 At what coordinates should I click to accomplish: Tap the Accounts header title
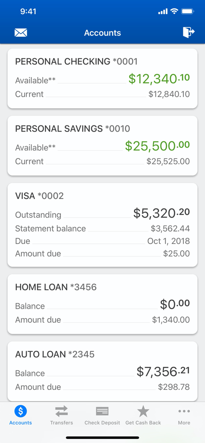coord(102,33)
